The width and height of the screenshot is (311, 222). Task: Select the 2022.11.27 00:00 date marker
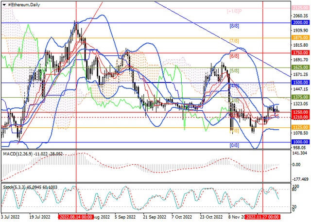coord(262,219)
